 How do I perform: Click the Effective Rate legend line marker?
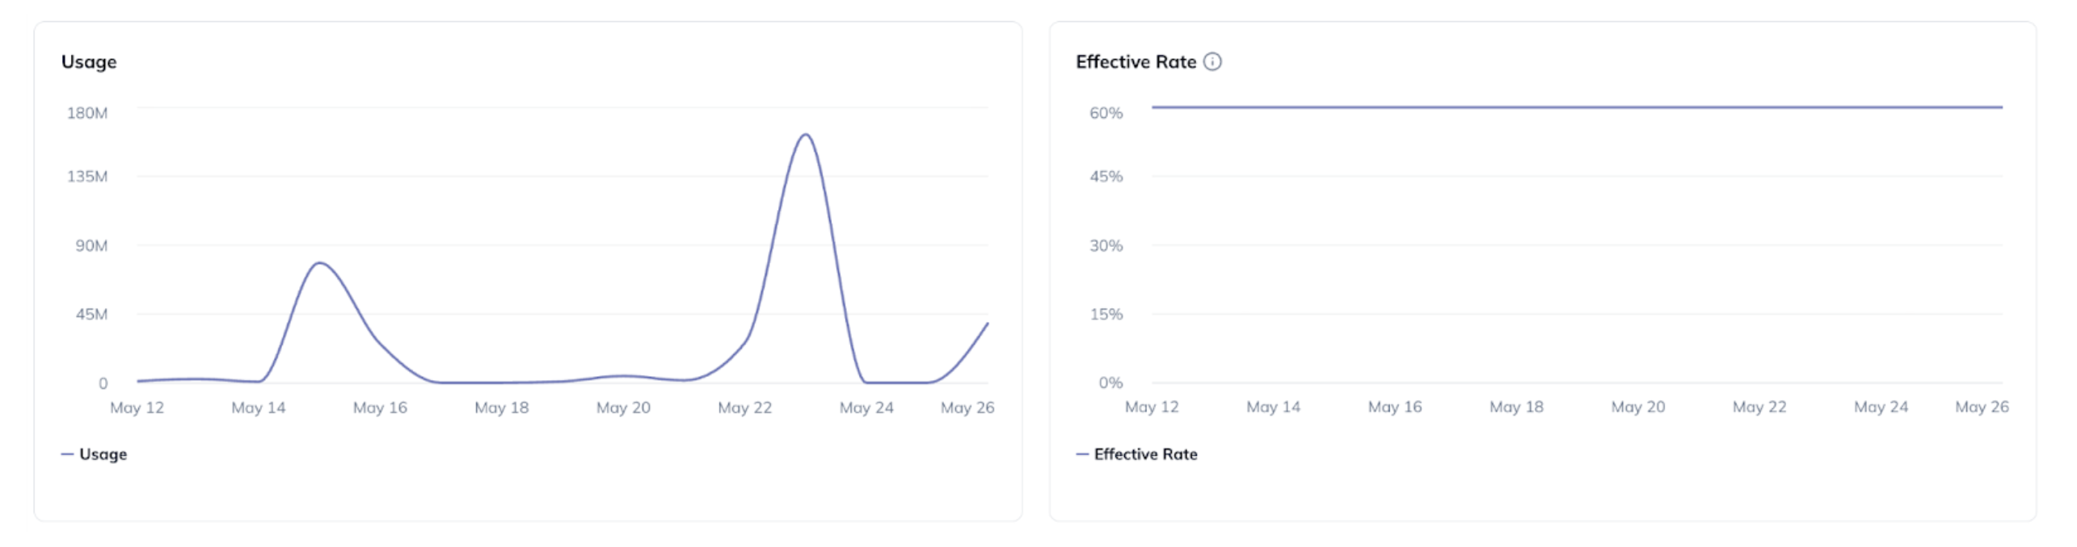pyautogui.click(x=1082, y=454)
